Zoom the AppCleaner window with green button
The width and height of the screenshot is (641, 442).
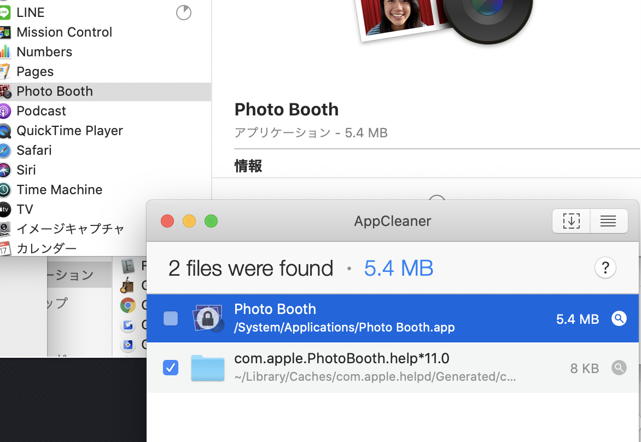tap(211, 221)
